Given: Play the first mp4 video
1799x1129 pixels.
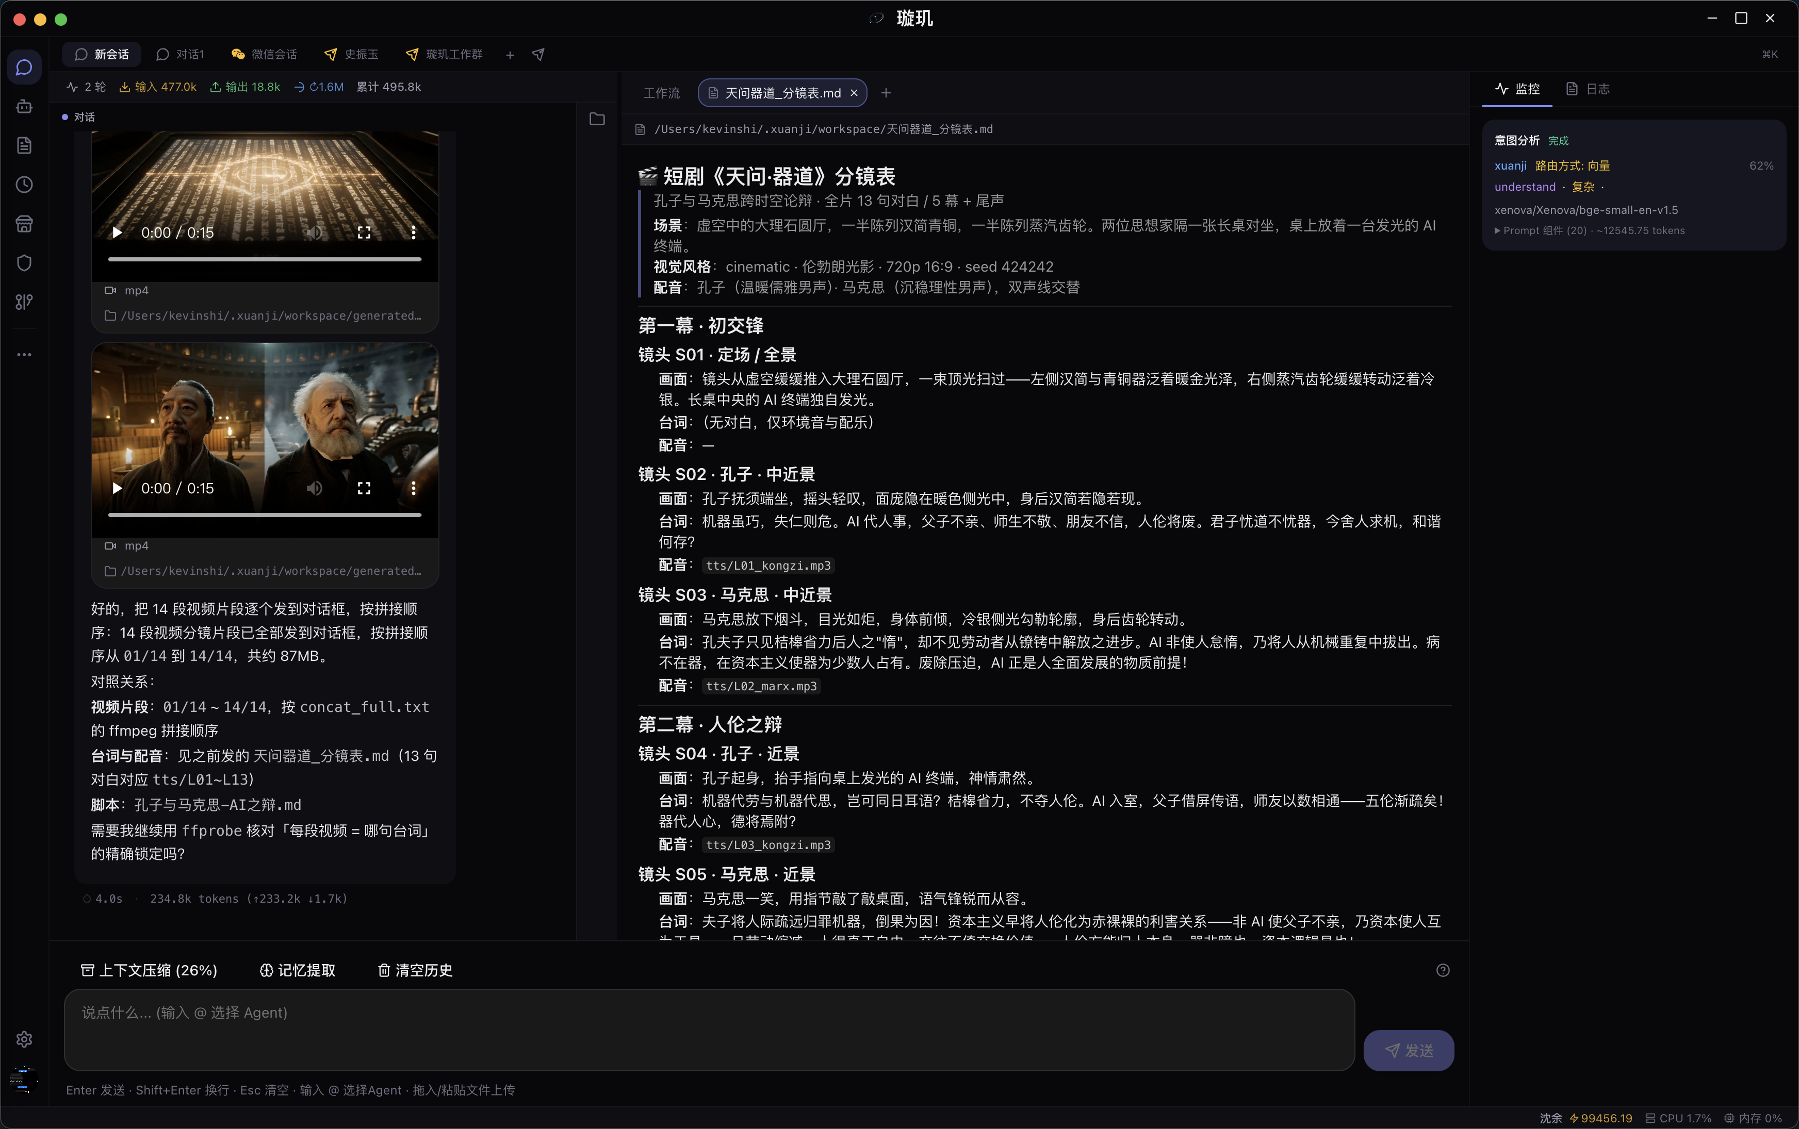Looking at the screenshot, I should tap(117, 232).
